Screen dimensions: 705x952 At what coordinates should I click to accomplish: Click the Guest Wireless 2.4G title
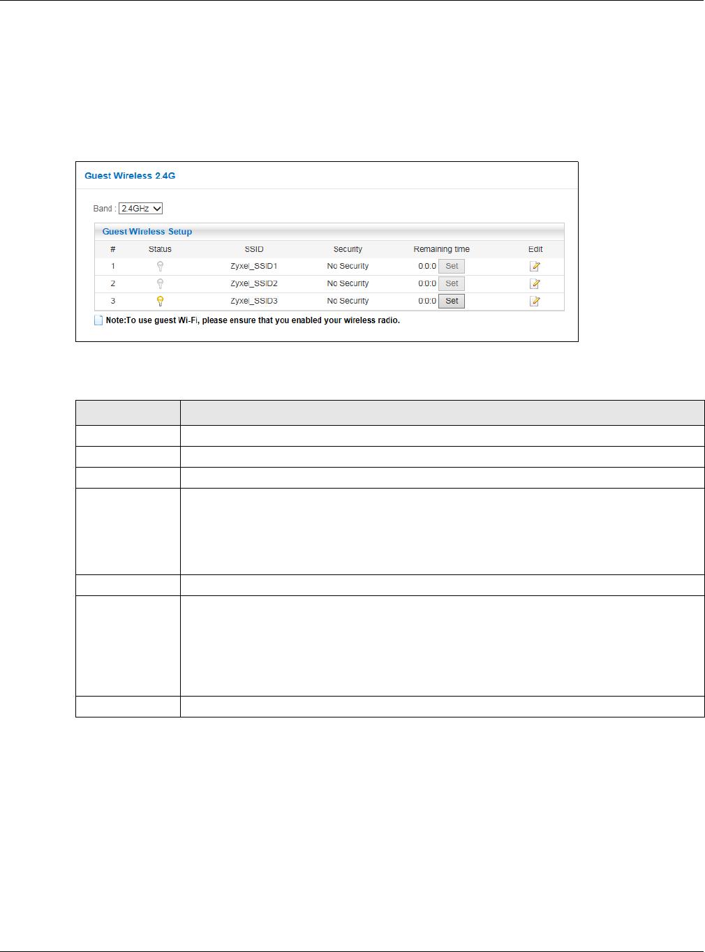point(130,176)
